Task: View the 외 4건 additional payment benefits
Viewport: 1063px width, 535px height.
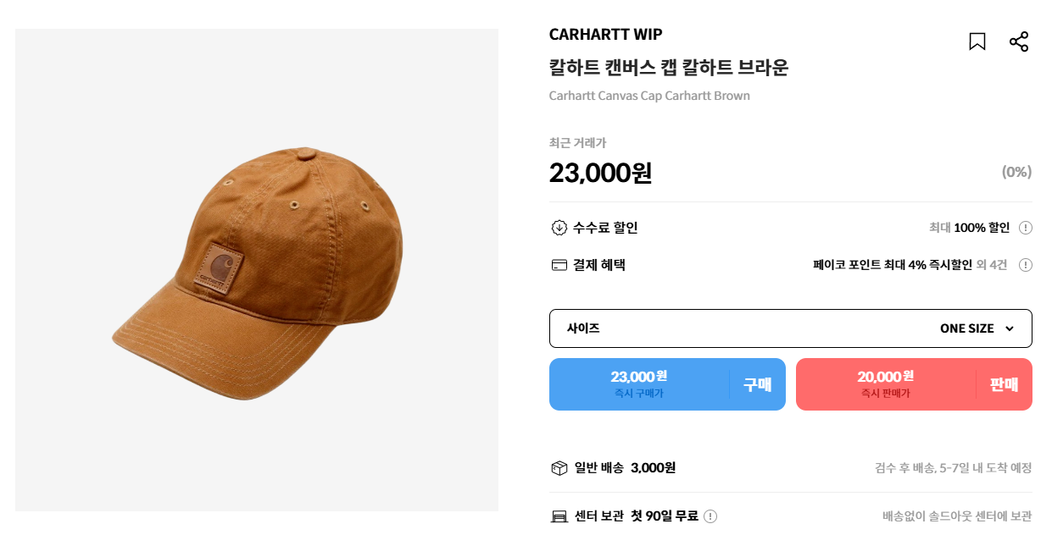Action: (991, 265)
